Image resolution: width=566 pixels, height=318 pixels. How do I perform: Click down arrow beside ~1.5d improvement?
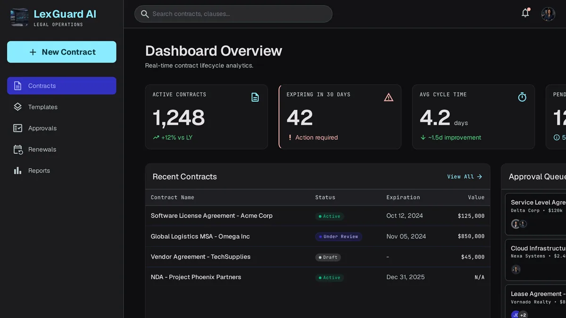pos(423,138)
